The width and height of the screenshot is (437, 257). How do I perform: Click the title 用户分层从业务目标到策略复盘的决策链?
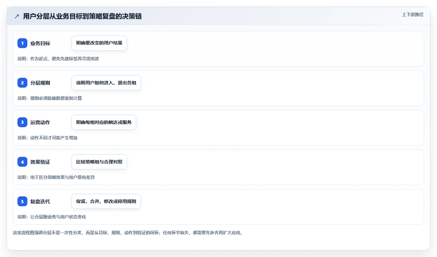[82, 16]
